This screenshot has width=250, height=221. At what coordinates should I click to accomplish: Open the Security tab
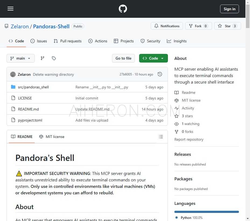150,41
